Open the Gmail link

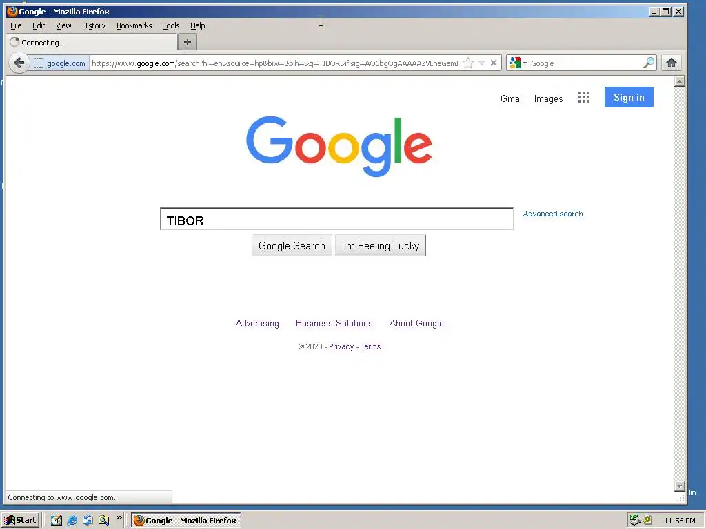click(x=512, y=98)
